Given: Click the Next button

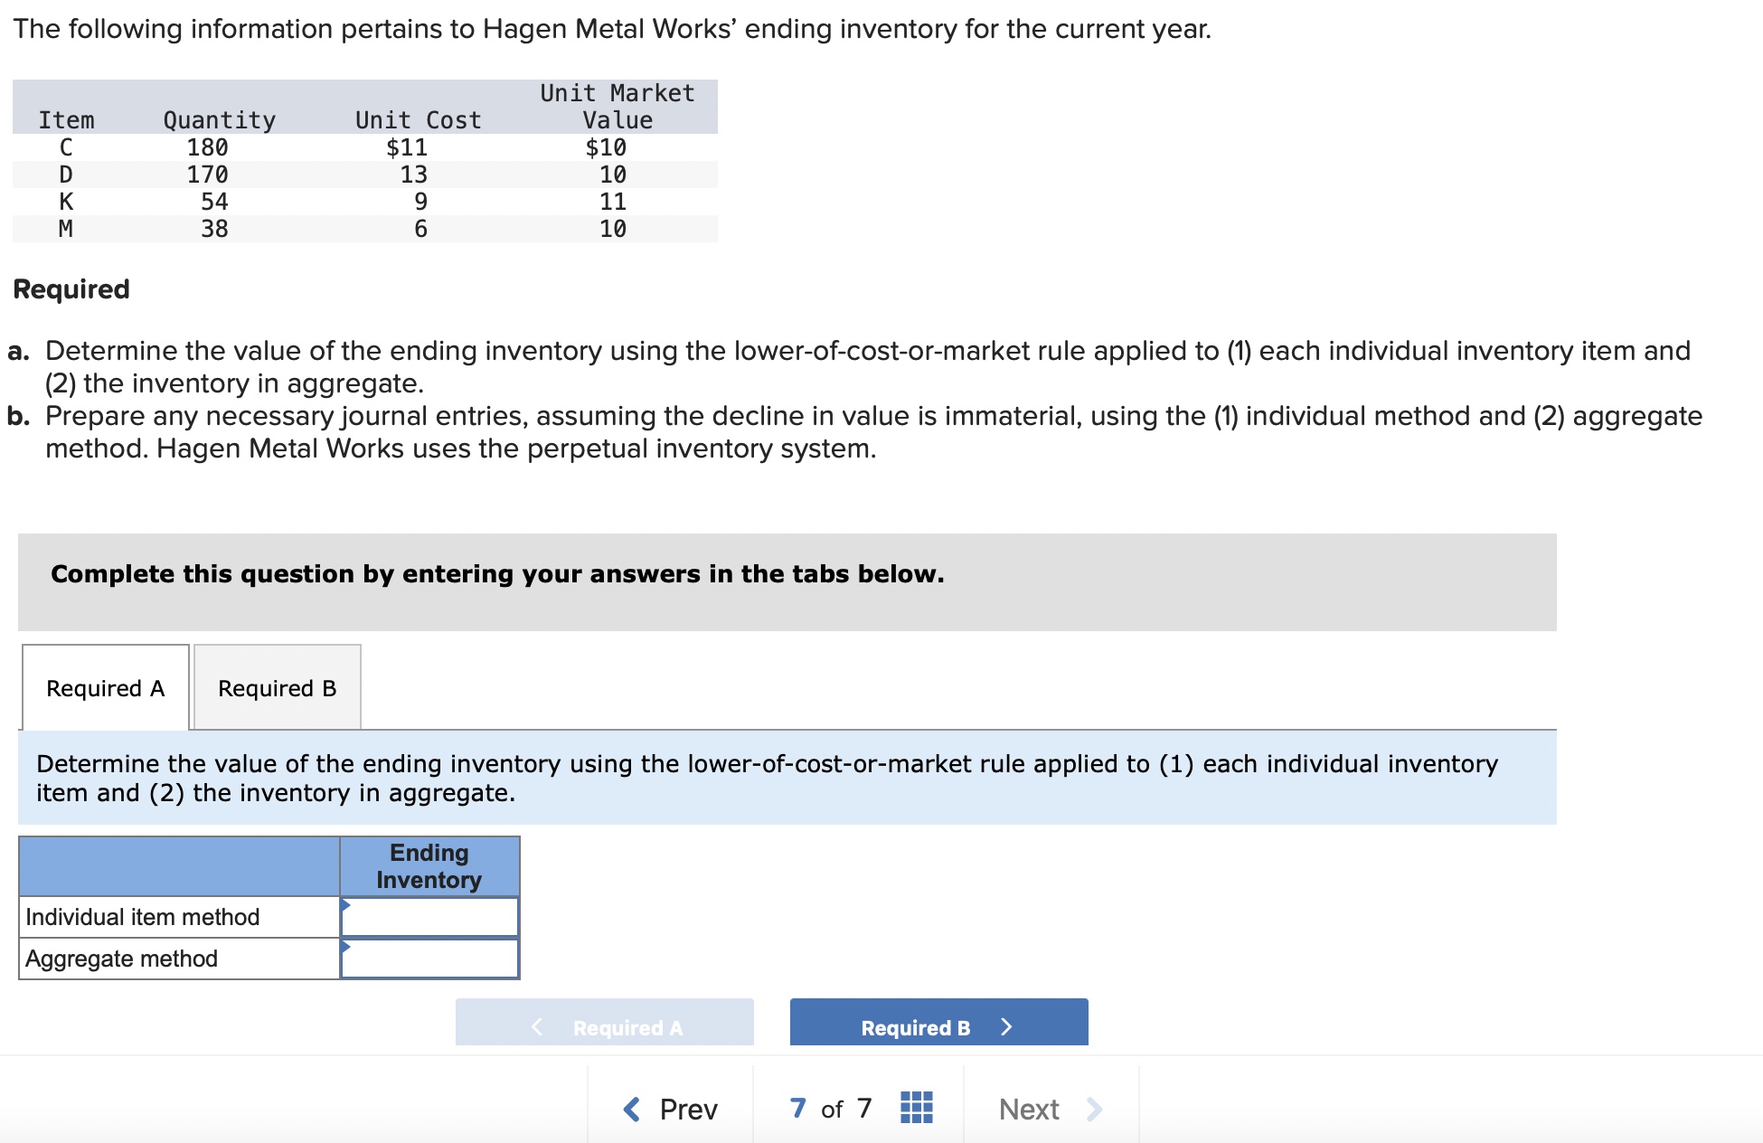Looking at the screenshot, I should click(x=1029, y=1109).
